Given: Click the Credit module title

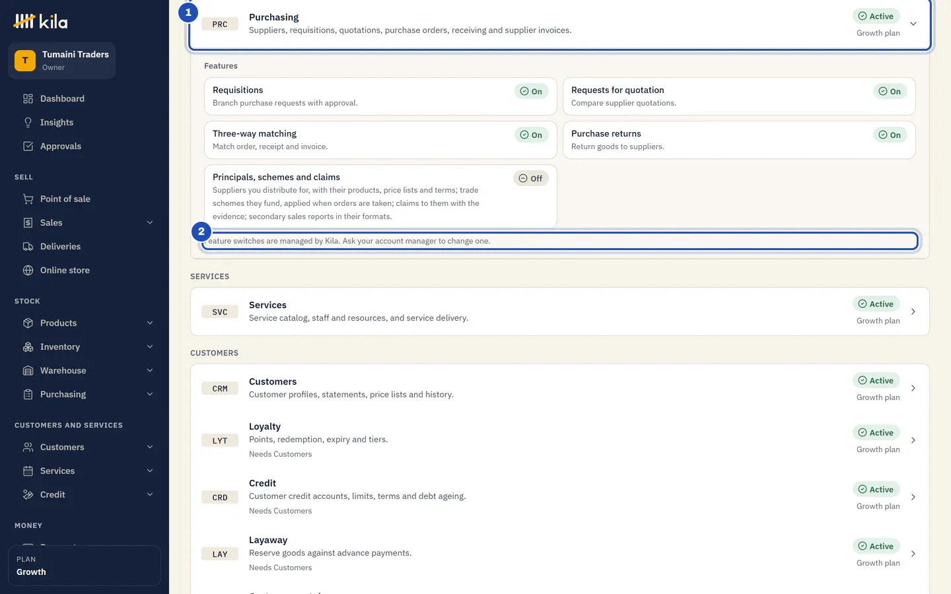Looking at the screenshot, I should tap(262, 484).
